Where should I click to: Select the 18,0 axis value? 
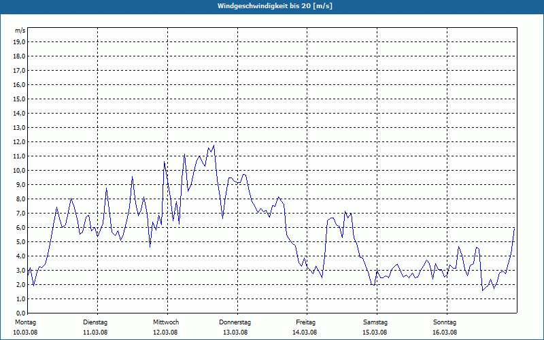(x=20, y=56)
